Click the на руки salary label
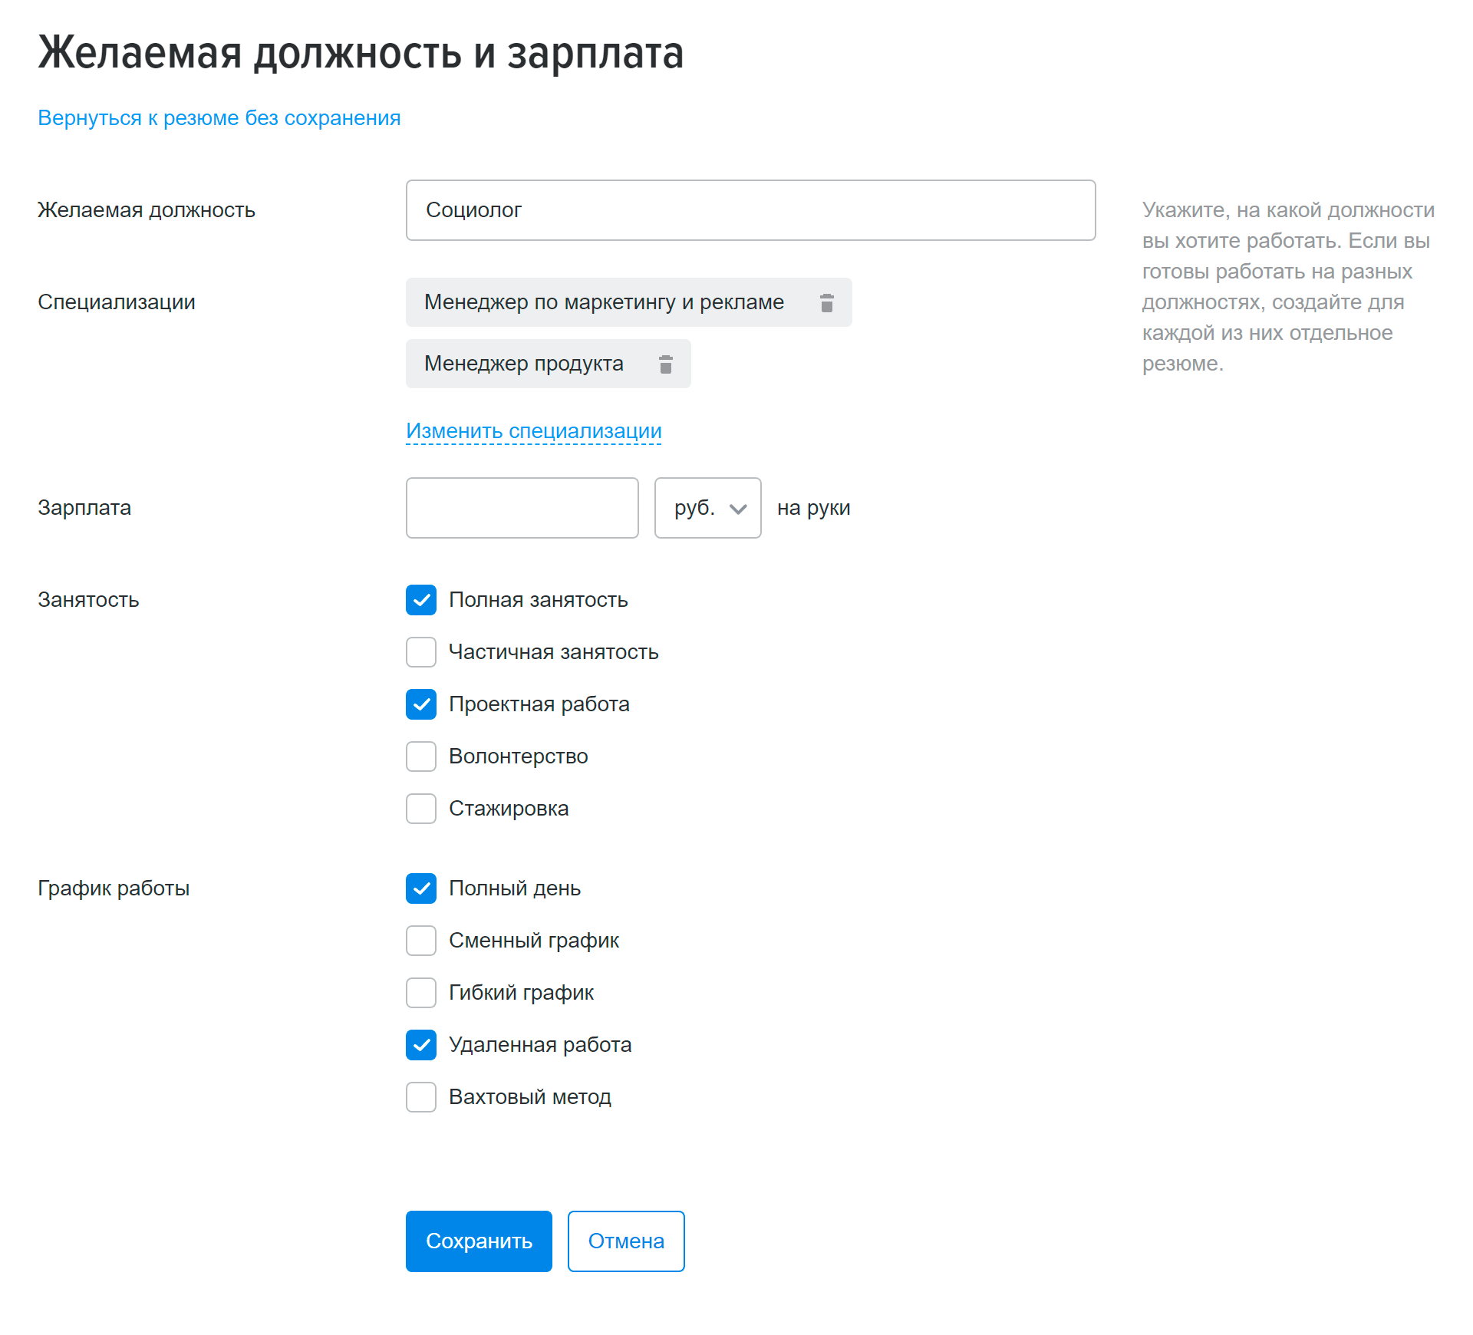1473x1335 pixels. click(x=814, y=508)
